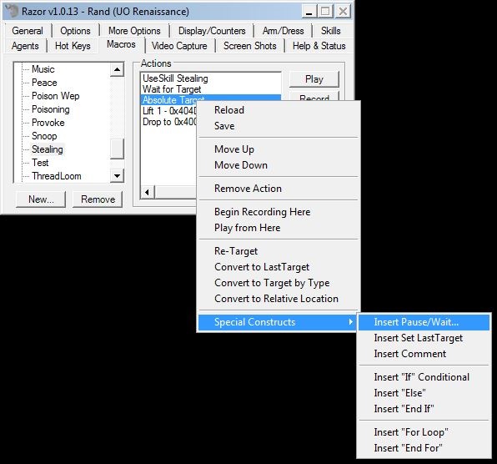Switch to the Skills tab

click(330, 31)
